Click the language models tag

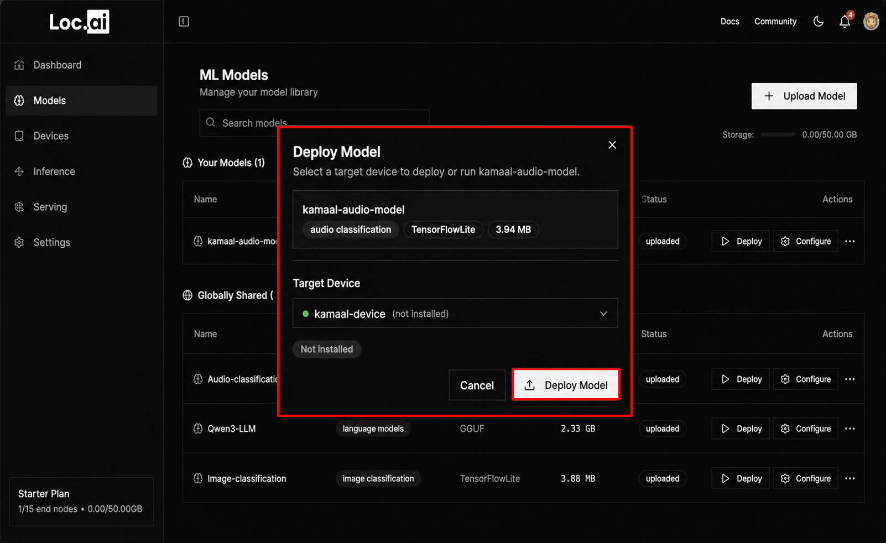pos(373,429)
